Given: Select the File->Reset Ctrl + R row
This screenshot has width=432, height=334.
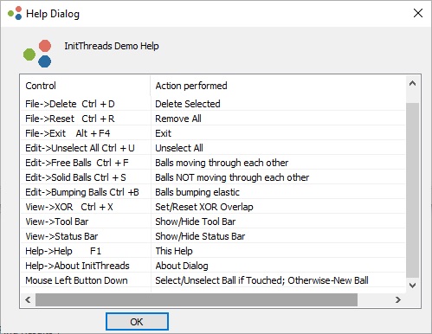Looking at the screenshot, I should (x=213, y=119).
